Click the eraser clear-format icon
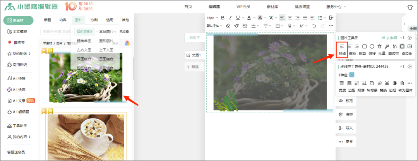Screen dimensions: 418x161 tap(228, 26)
